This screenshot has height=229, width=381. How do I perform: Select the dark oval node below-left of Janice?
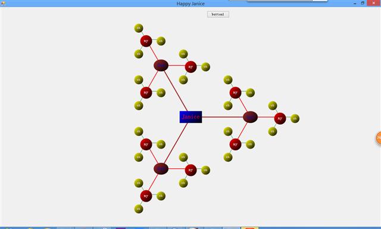click(161, 168)
